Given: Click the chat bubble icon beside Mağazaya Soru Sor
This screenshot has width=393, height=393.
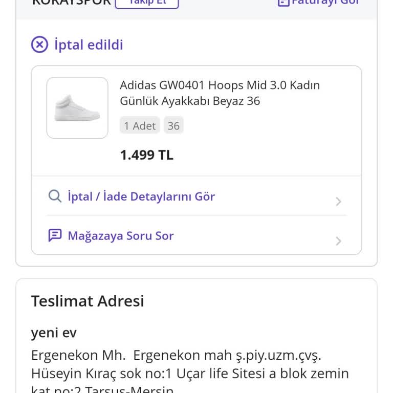Looking at the screenshot, I should point(55,235).
